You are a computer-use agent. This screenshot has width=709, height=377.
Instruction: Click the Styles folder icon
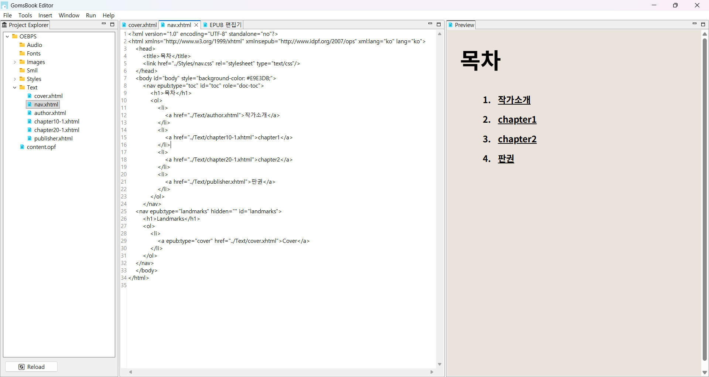(22, 79)
